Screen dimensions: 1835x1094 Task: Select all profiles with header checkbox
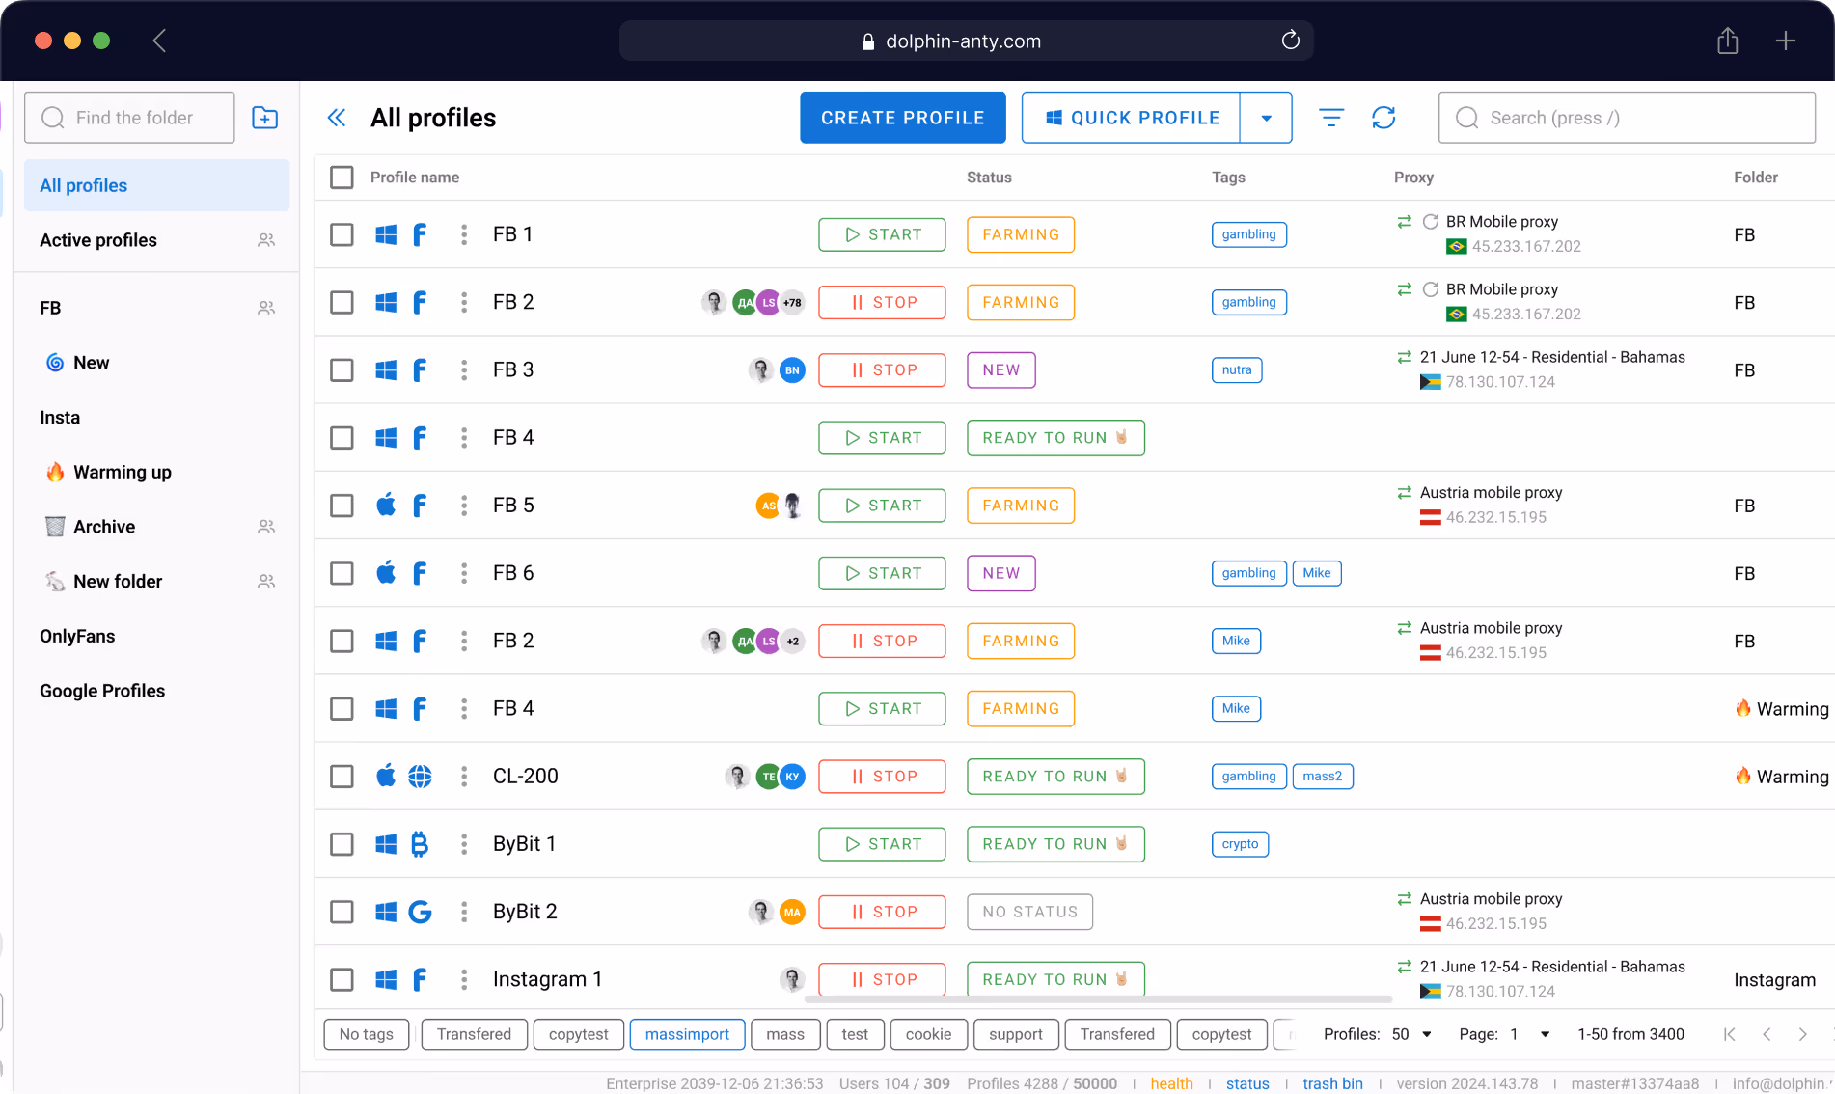coord(342,177)
